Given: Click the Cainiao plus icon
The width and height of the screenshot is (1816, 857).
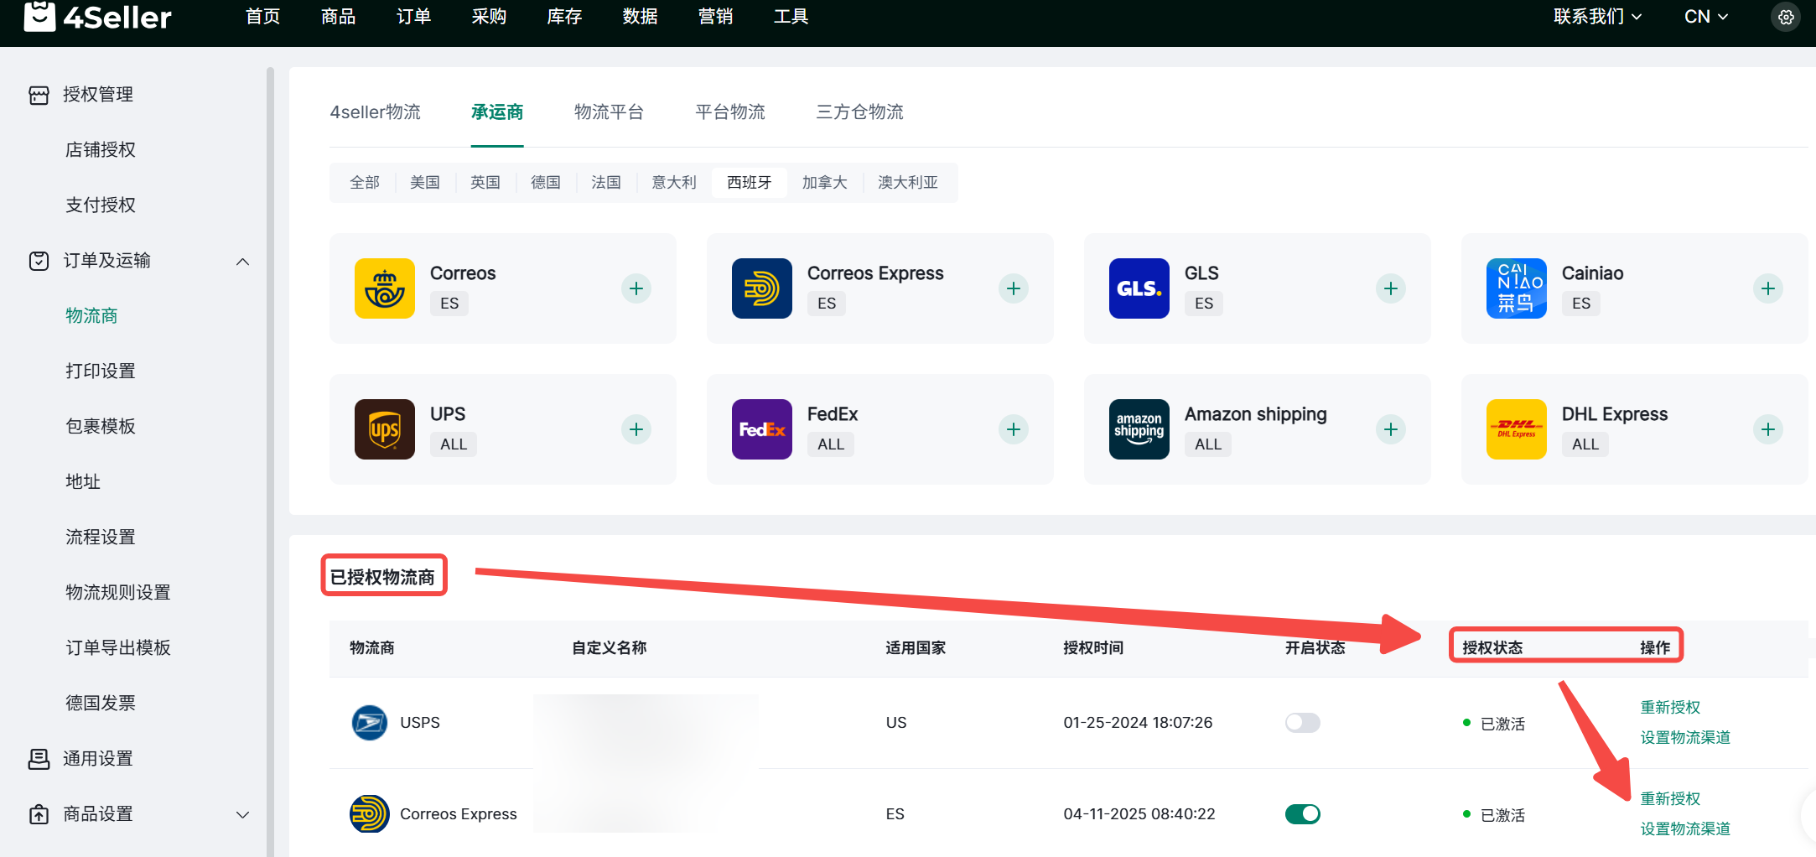Looking at the screenshot, I should click(x=1767, y=288).
